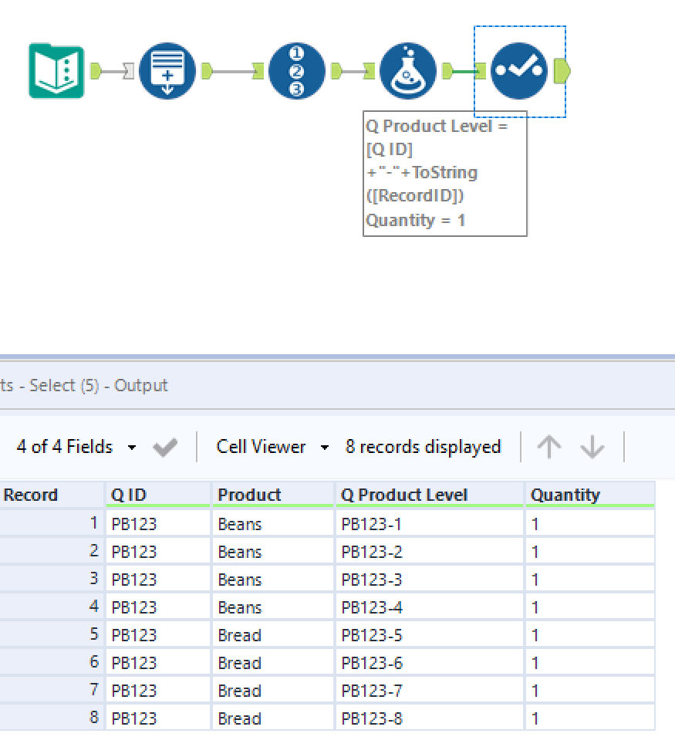Viewport: 675px width, 747px height.
Task: Click the Formula tool flask icon
Action: [x=408, y=71]
